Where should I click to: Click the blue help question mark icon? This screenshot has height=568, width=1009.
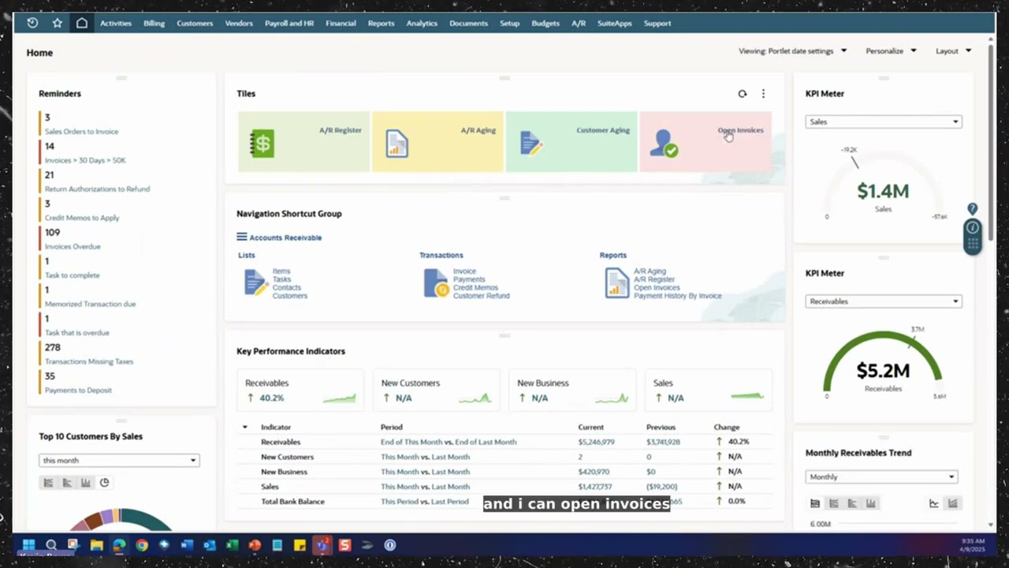coord(972,209)
